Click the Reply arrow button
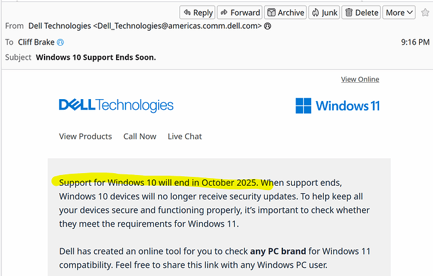The image size is (433, 276). click(x=197, y=13)
